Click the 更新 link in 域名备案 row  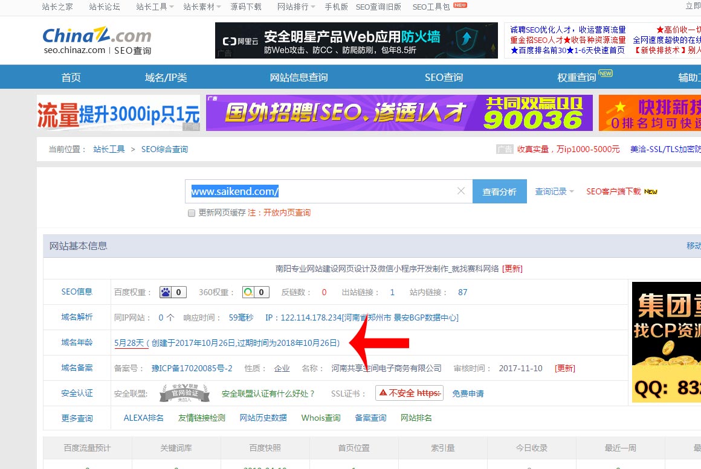pos(564,368)
